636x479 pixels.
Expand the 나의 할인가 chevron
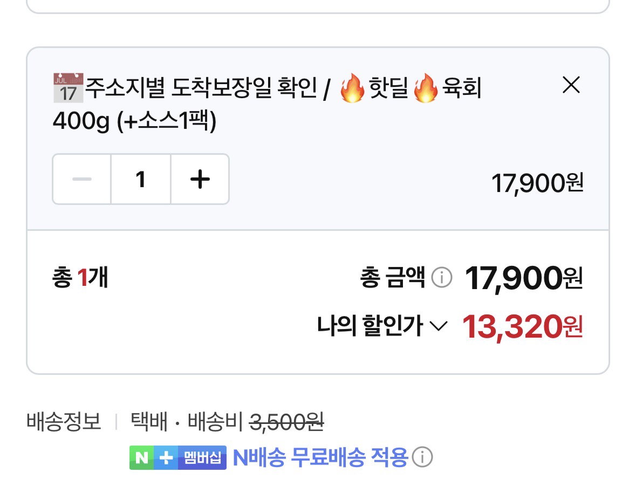(x=438, y=326)
